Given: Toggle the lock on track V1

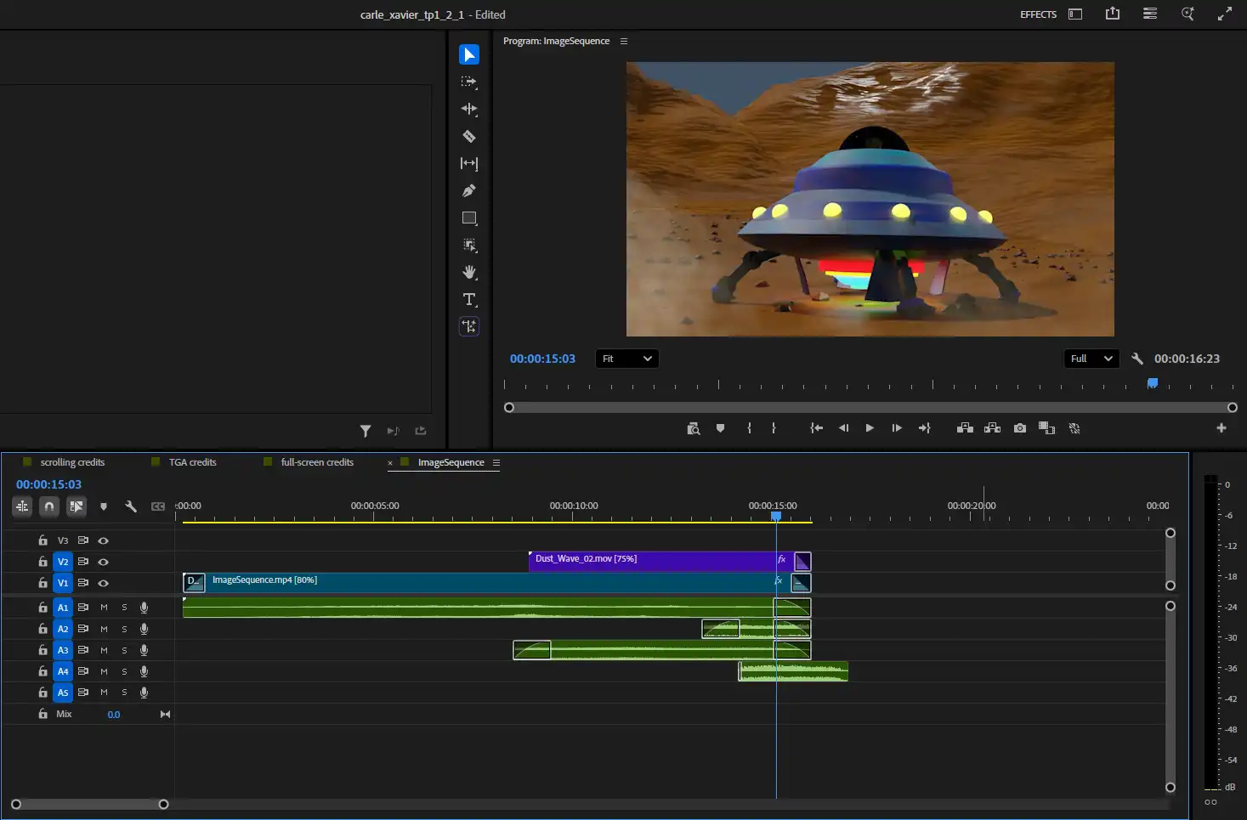Looking at the screenshot, I should [43, 583].
